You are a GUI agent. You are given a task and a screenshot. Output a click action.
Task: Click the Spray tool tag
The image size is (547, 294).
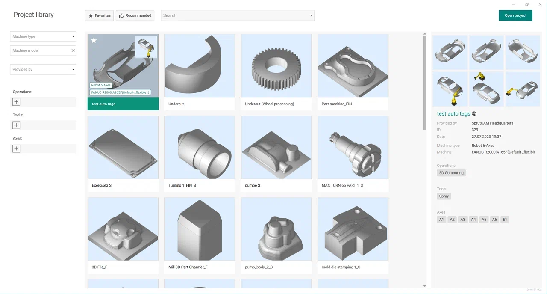tap(444, 196)
